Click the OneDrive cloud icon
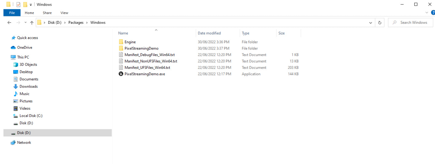Screen dimensions: 435x164 click(x=13, y=48)
